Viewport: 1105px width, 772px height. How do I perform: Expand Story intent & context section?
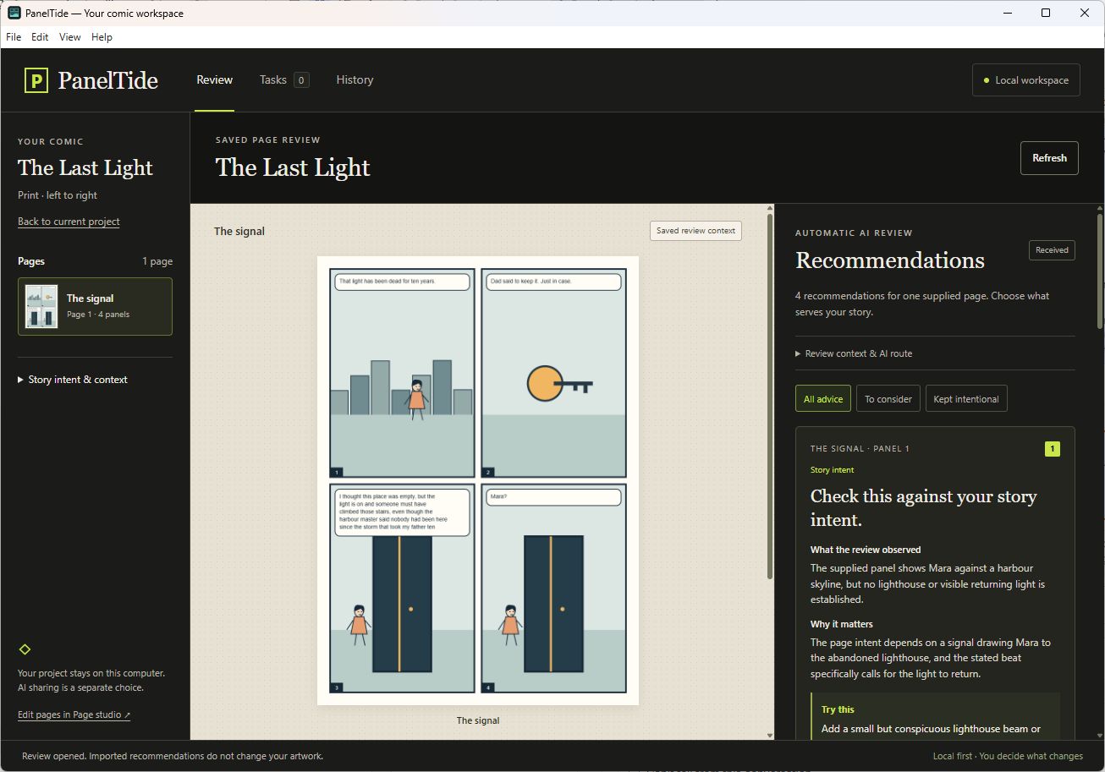point(73,380)
